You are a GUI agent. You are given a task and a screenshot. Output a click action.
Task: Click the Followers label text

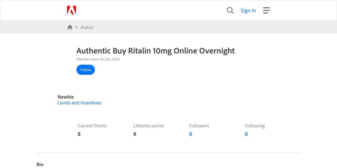coord(199,126)
